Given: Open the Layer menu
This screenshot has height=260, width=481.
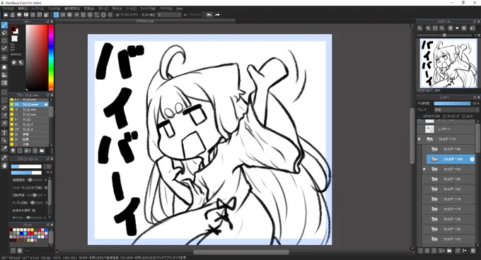Looking at the screenshot, I should [37, 8].
